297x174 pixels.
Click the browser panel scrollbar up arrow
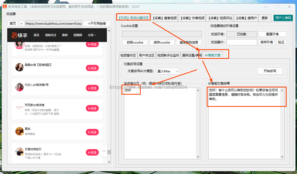109,30
